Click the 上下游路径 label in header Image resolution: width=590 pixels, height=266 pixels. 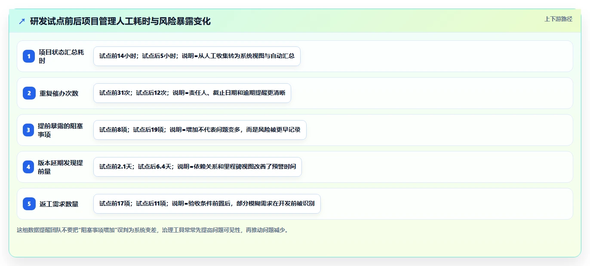pos(558,19)
